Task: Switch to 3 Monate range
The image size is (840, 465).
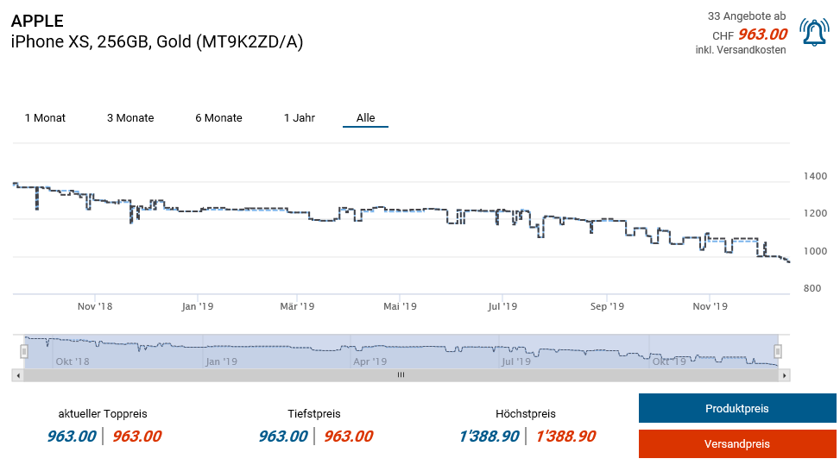Action: click(x=130, y=118)
